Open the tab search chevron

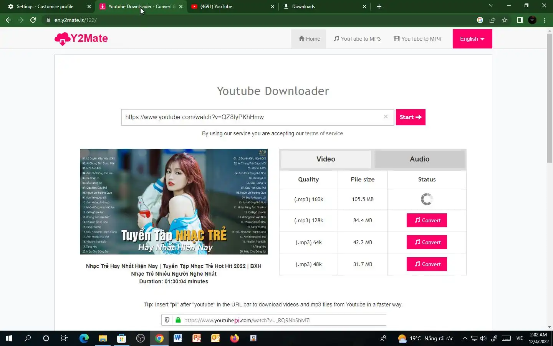point(491,6)
